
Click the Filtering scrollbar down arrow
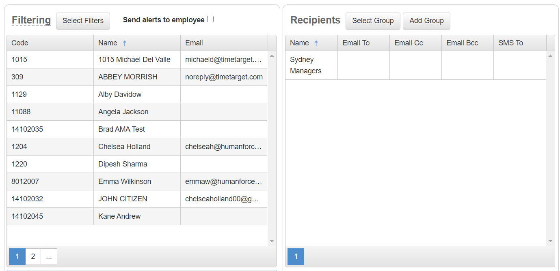coord(272,241)
